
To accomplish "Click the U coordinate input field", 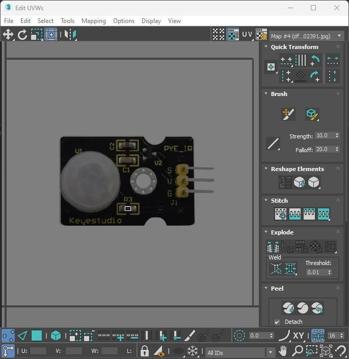I will pyautogui.click(x=38, y=351).
